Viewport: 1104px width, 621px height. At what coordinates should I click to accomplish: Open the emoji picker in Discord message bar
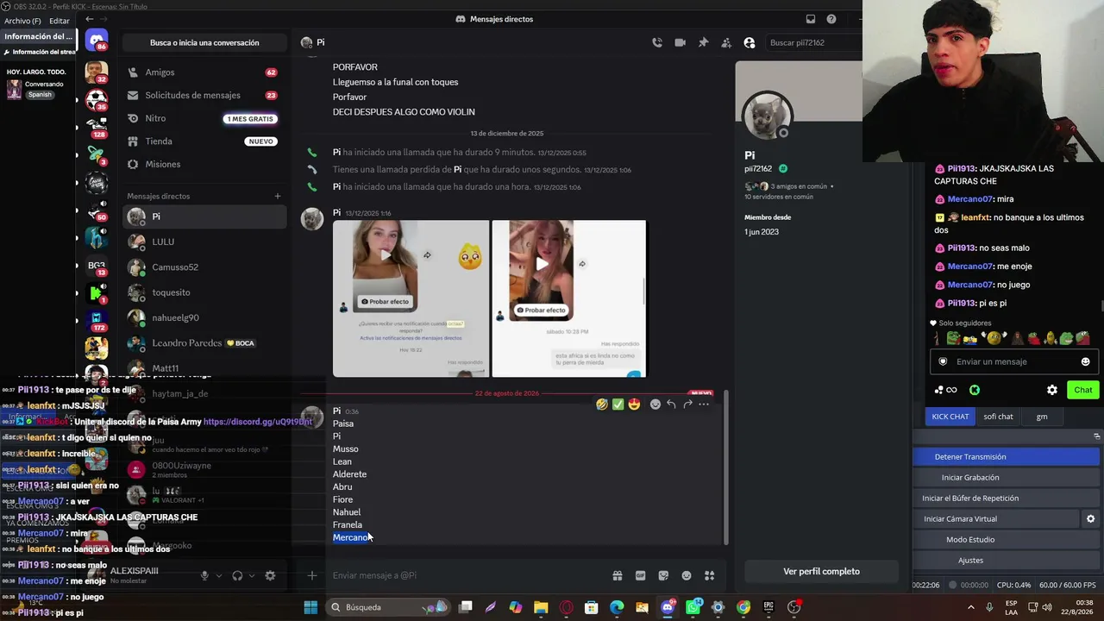pyautogui.click(x=687, y=575)
